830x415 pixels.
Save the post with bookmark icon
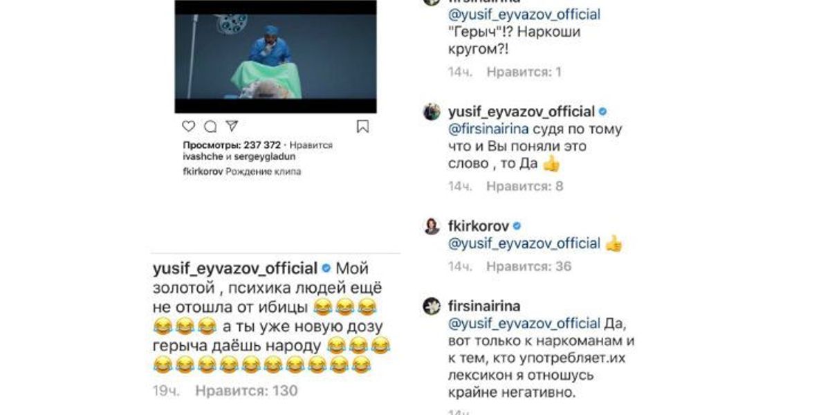click(362, 127)
